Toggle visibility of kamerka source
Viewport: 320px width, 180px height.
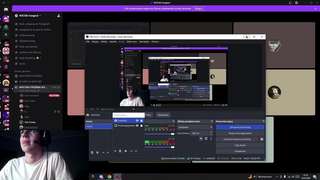coord(137,120)
